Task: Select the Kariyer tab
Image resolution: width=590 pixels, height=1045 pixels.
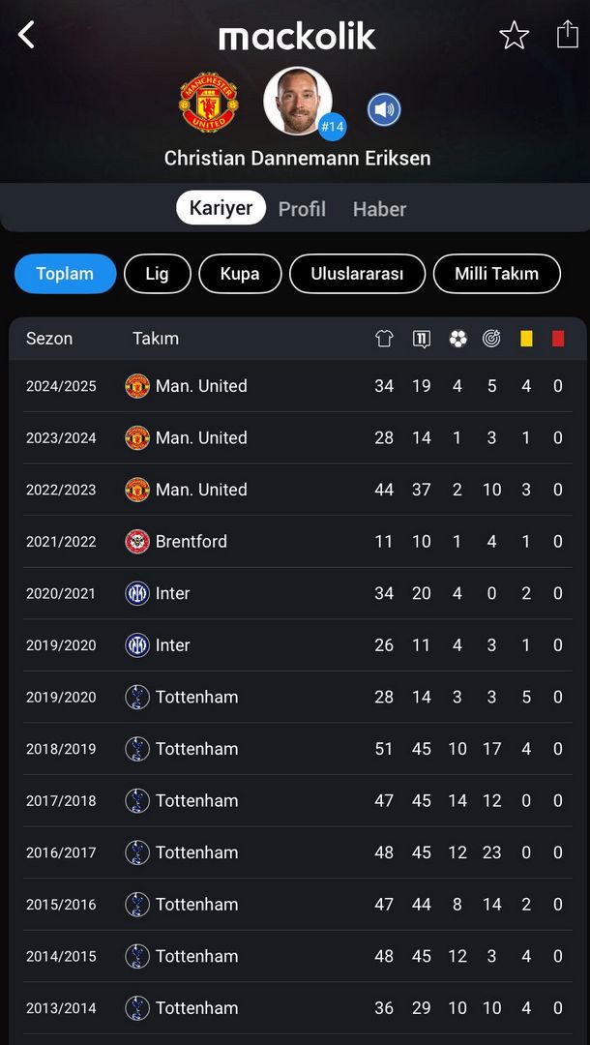Action: [221, 208]
